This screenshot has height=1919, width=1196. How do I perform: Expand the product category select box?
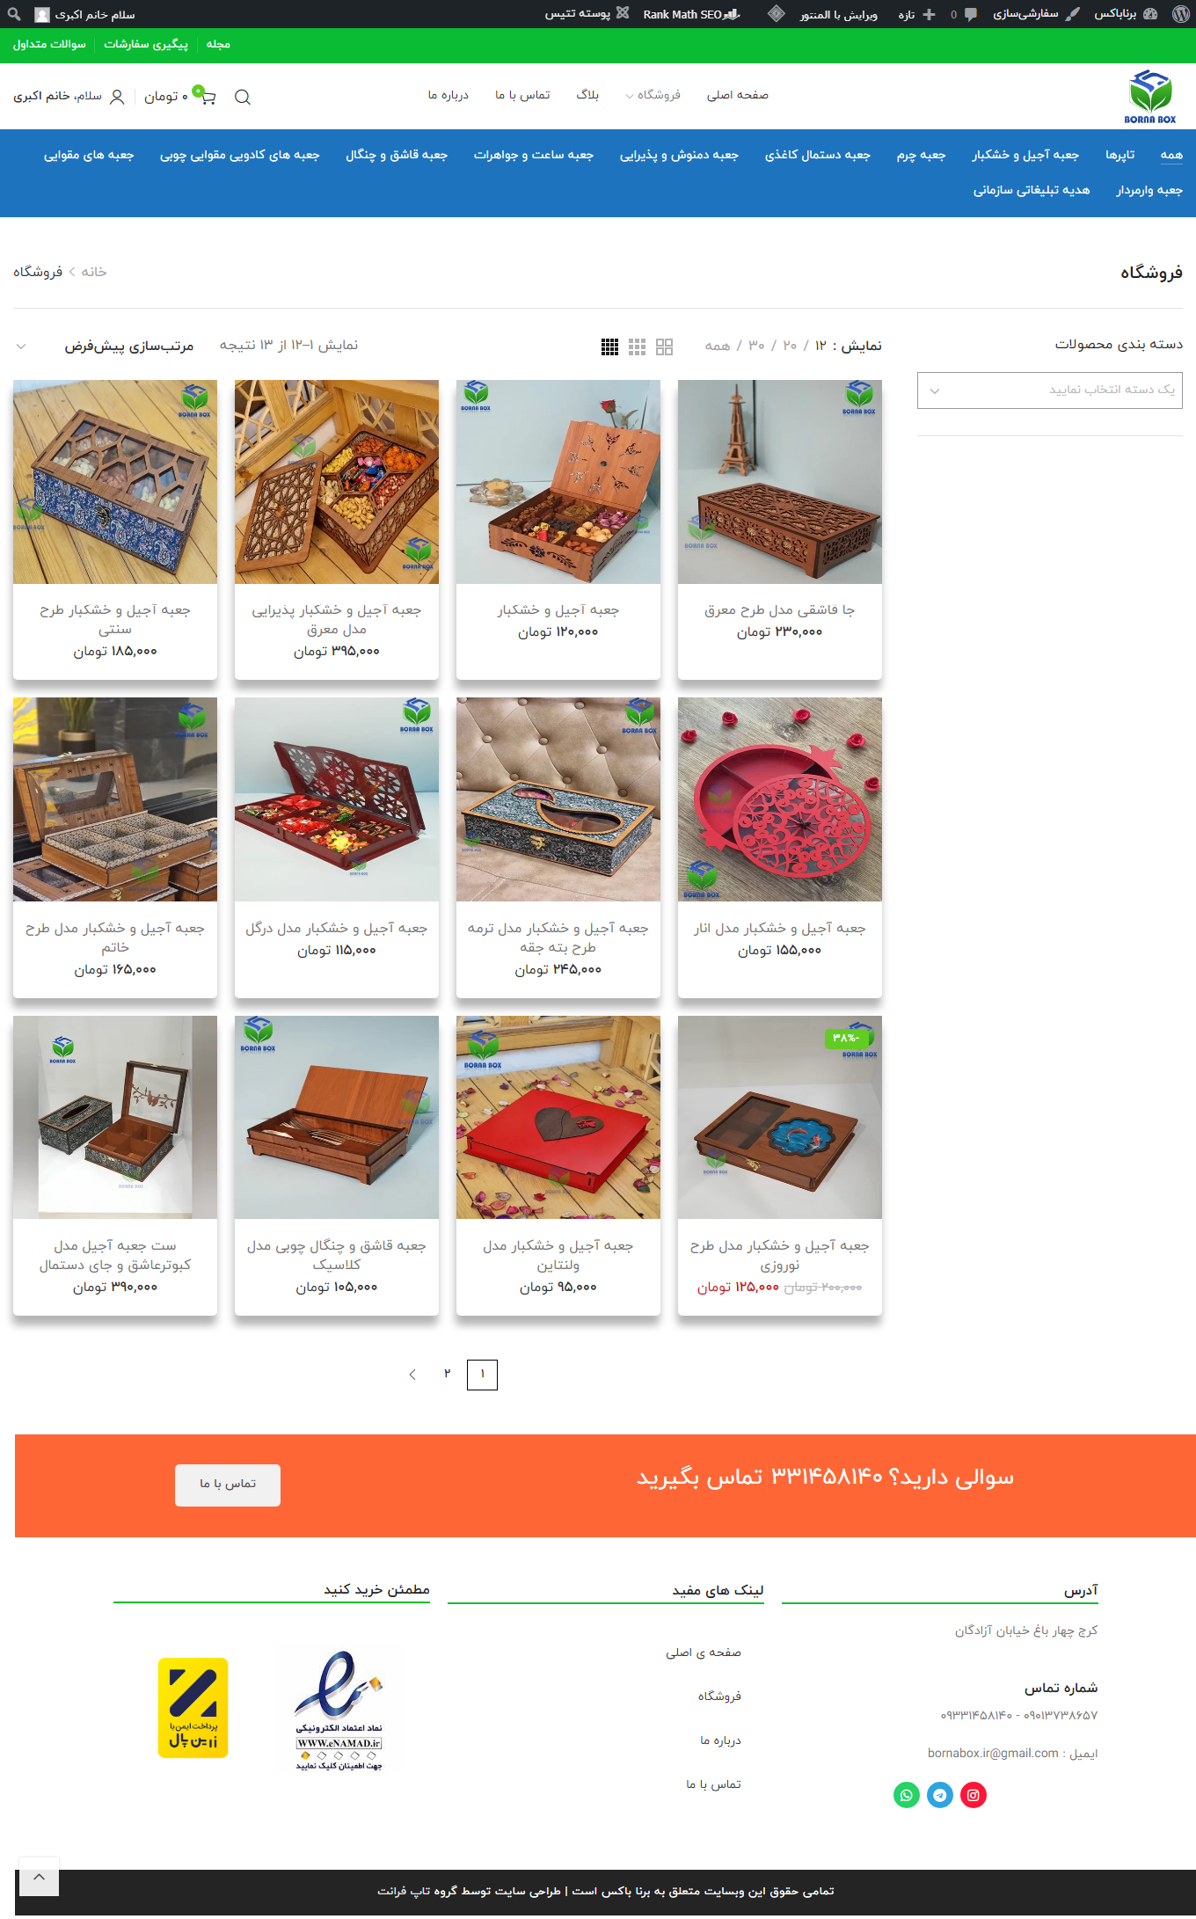[1050, 390]
